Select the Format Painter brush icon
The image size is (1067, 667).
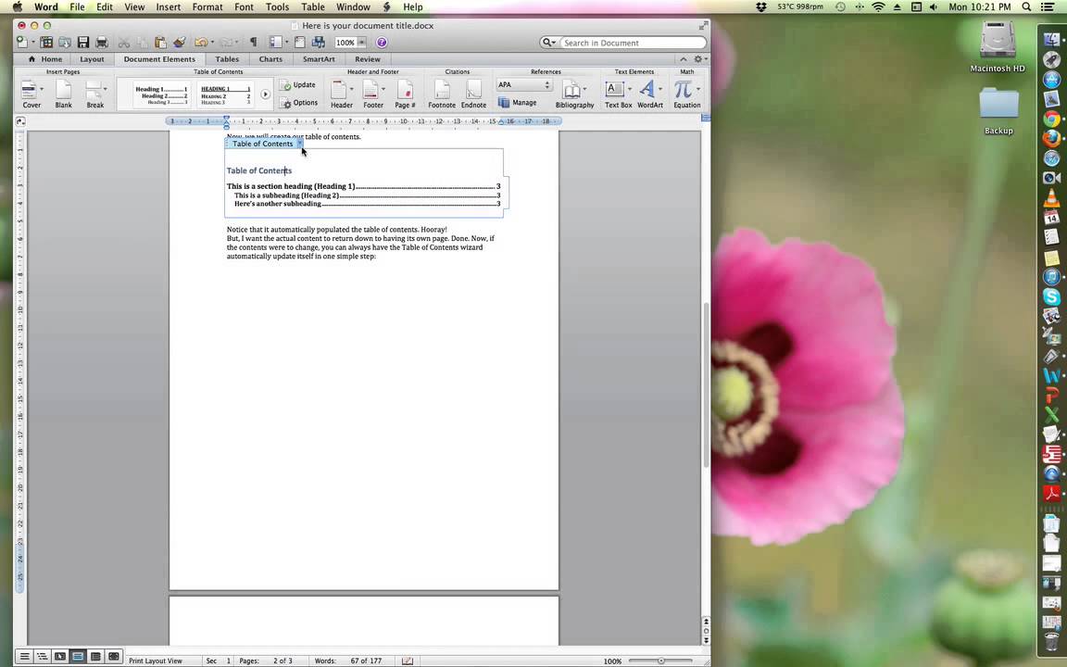[179, 43]
